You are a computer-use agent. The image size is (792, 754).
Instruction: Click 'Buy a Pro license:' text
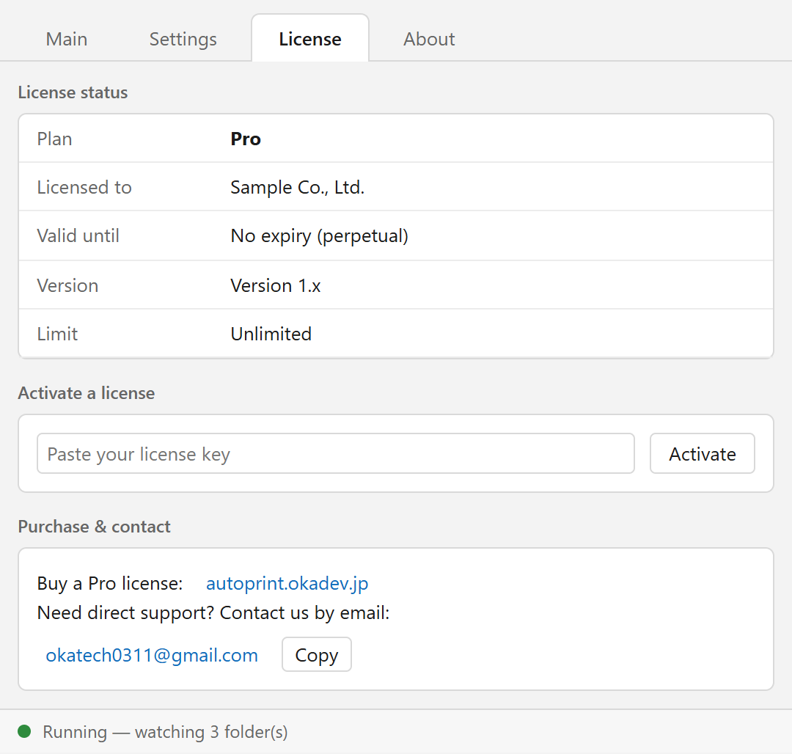click(110, 583)
